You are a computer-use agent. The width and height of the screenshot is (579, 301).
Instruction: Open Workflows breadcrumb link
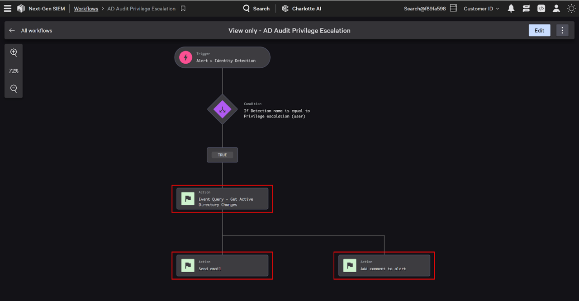pyautogui.click(x=86, y=9)
